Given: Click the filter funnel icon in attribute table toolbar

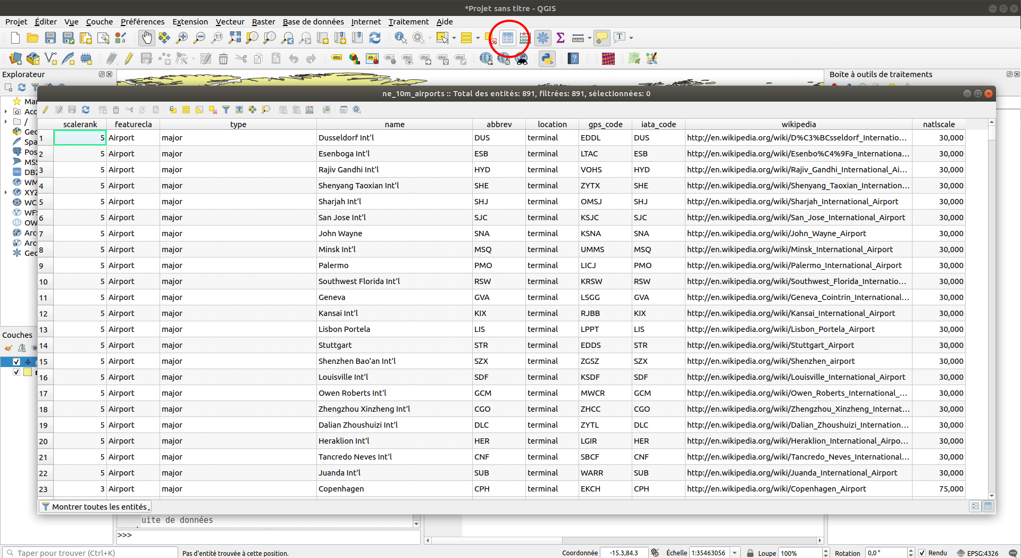Looking at the screenshot, I should 226,110.
